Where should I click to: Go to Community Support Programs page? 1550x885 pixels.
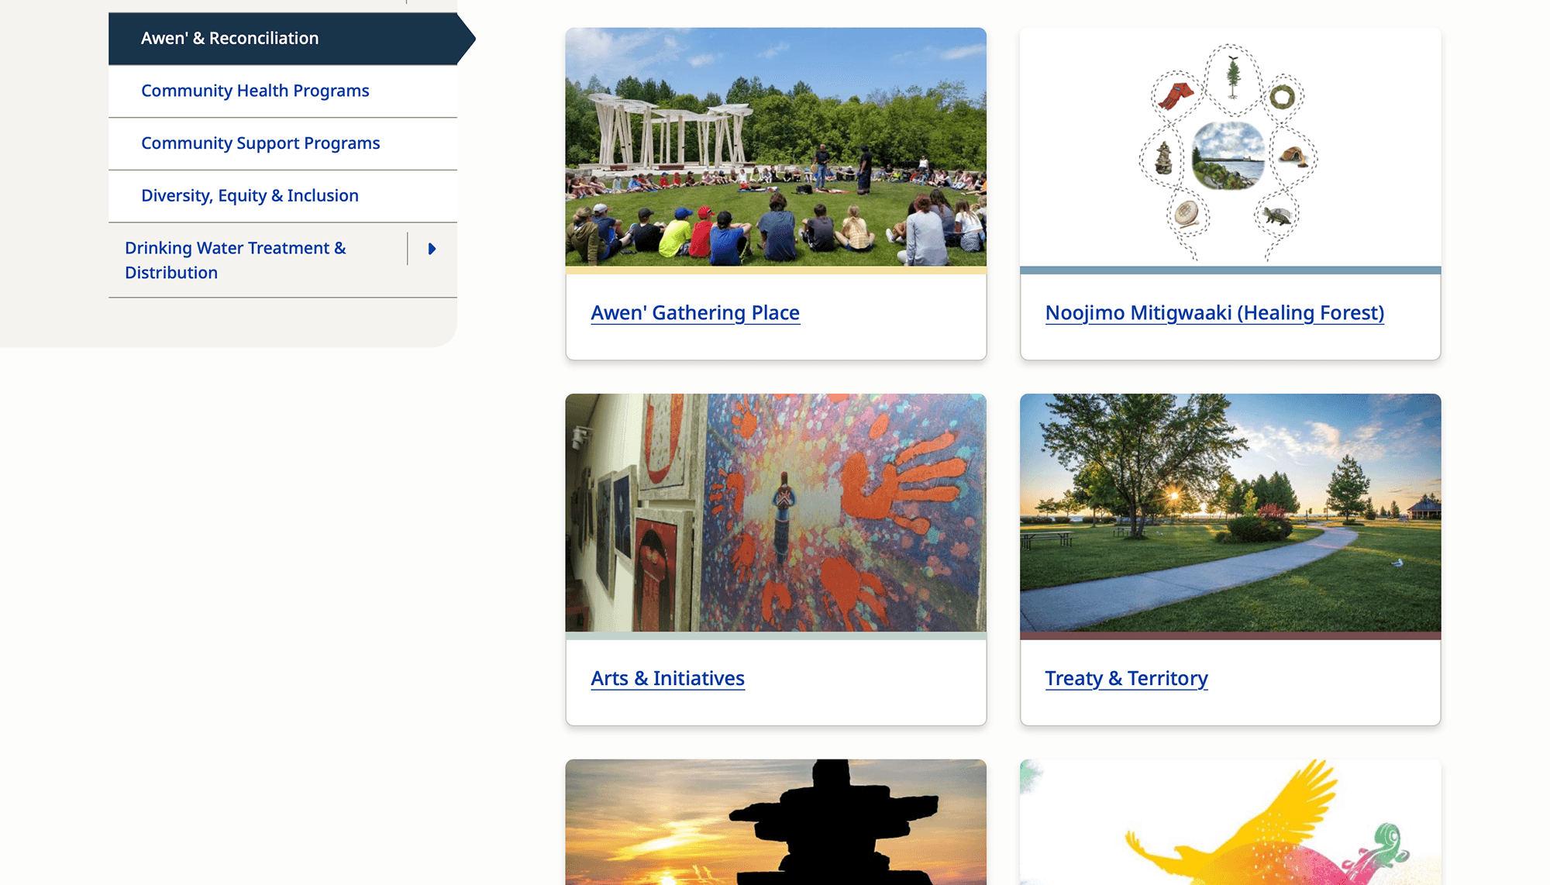[x=260, y=143]
